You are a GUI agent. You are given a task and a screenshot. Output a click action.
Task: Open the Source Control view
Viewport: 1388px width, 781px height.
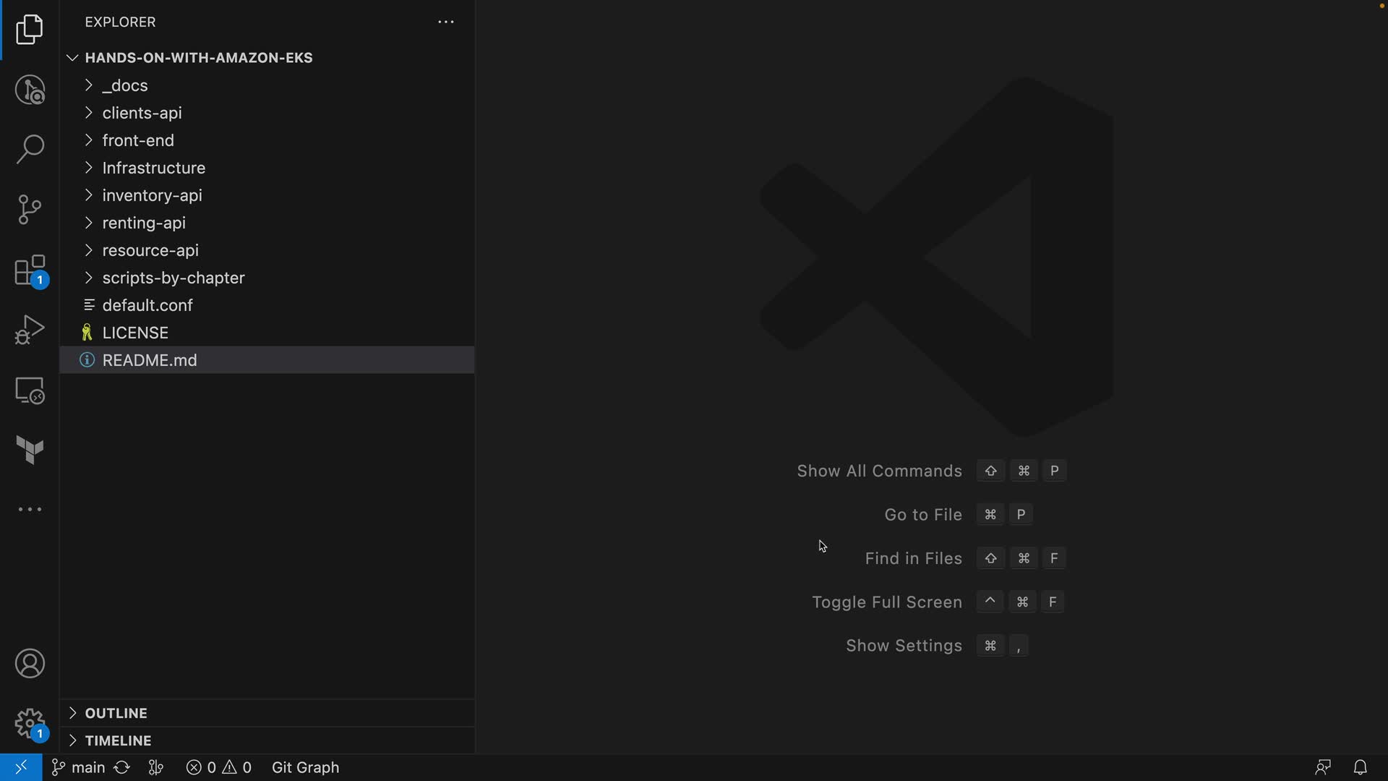[30, 210]
